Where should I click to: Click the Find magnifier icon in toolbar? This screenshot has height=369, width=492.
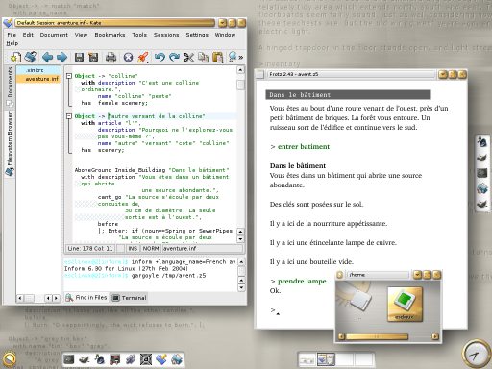[x=233, y=58]
